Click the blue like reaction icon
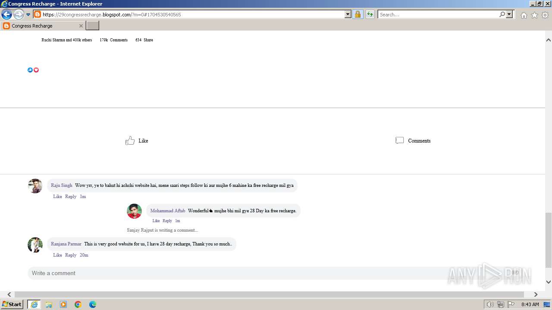 (30, 70)
